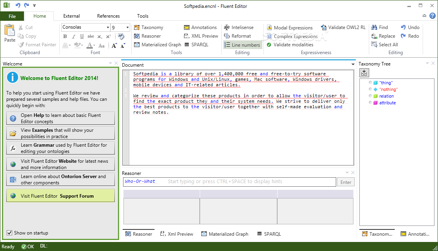438x251 pixels.
Task: Select radio button next to "nothing"
Action: point(370,89)
